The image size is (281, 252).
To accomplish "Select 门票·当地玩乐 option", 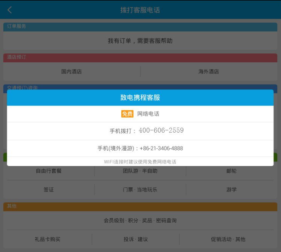I will click(x=140, y=190).
